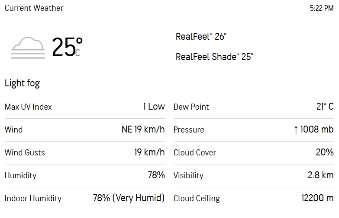The height and width of the screenshot is (218, 339).
Task: Click the Cloud Cover 20% value
Action: [325, 152]
